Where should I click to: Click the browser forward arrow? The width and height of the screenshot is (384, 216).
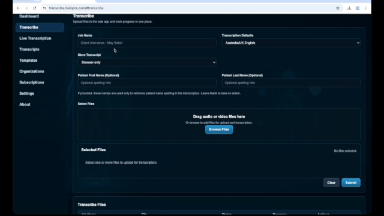click(x=26, y=8)
